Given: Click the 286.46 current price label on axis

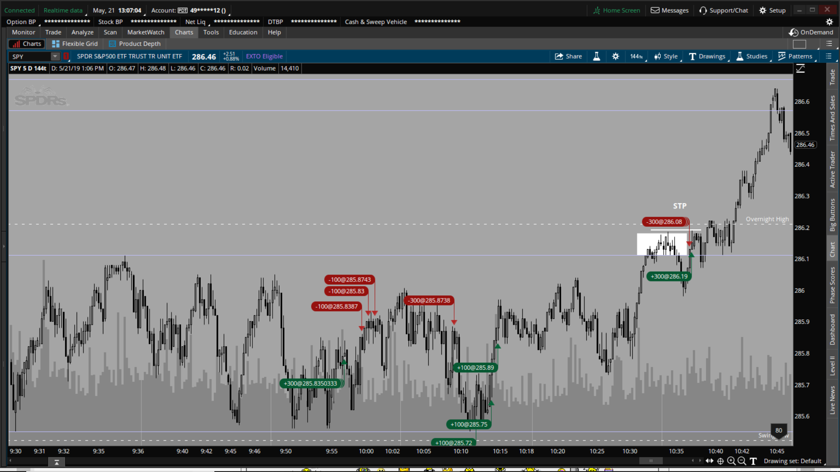Looking at the screenshot, I should (805, 145).
